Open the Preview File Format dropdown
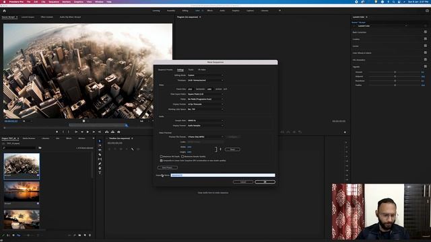Image resolution: width=431 pixels, height=242 pixels. point(205,136)
